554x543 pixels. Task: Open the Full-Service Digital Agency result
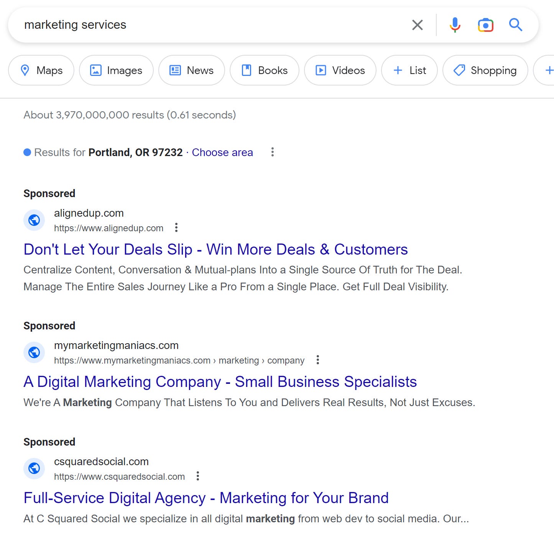[206, 497]
